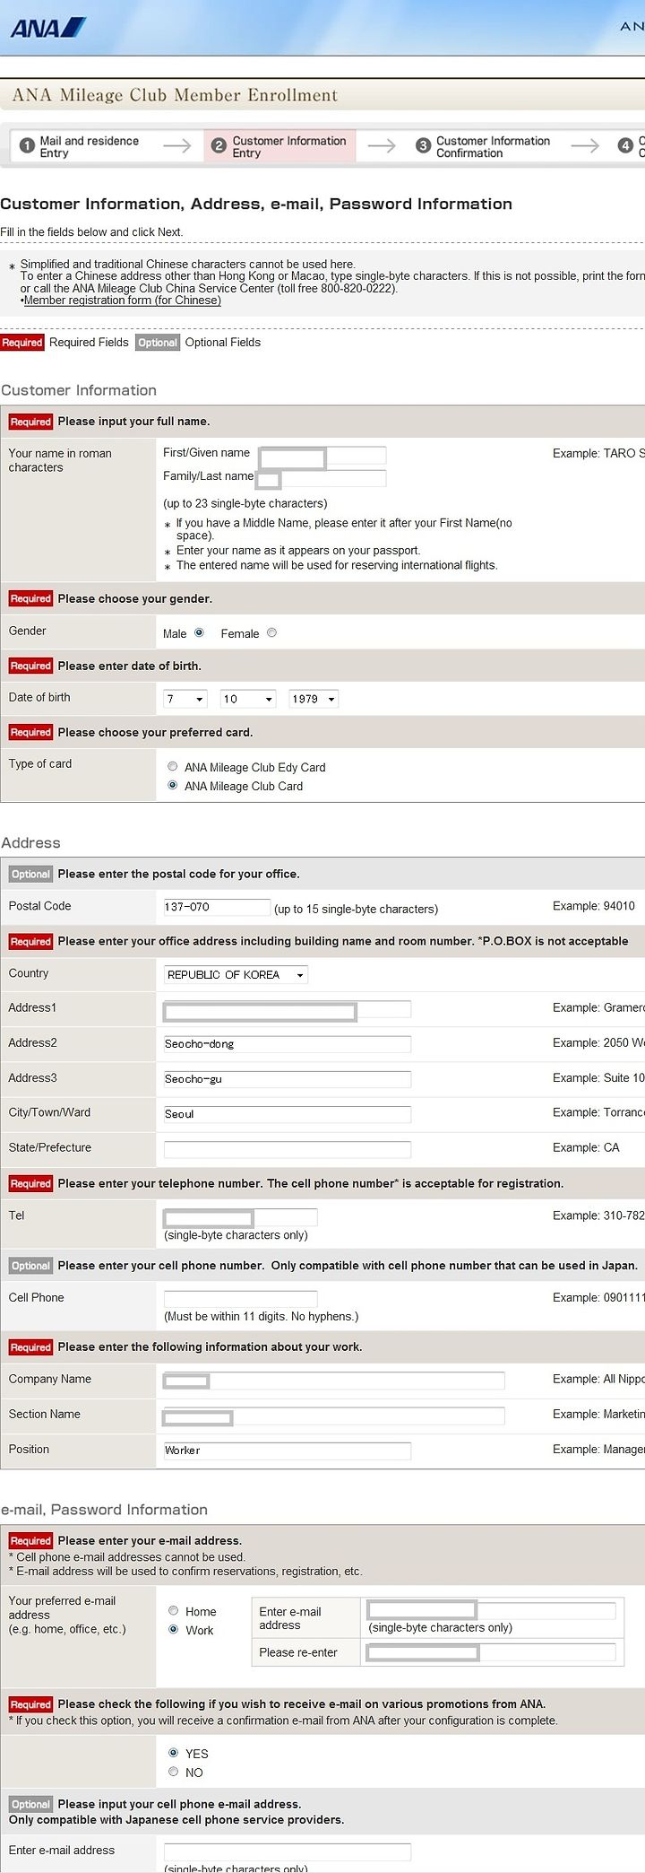Click the Tel number field
645x1873 pixels.
(240, 1217)
